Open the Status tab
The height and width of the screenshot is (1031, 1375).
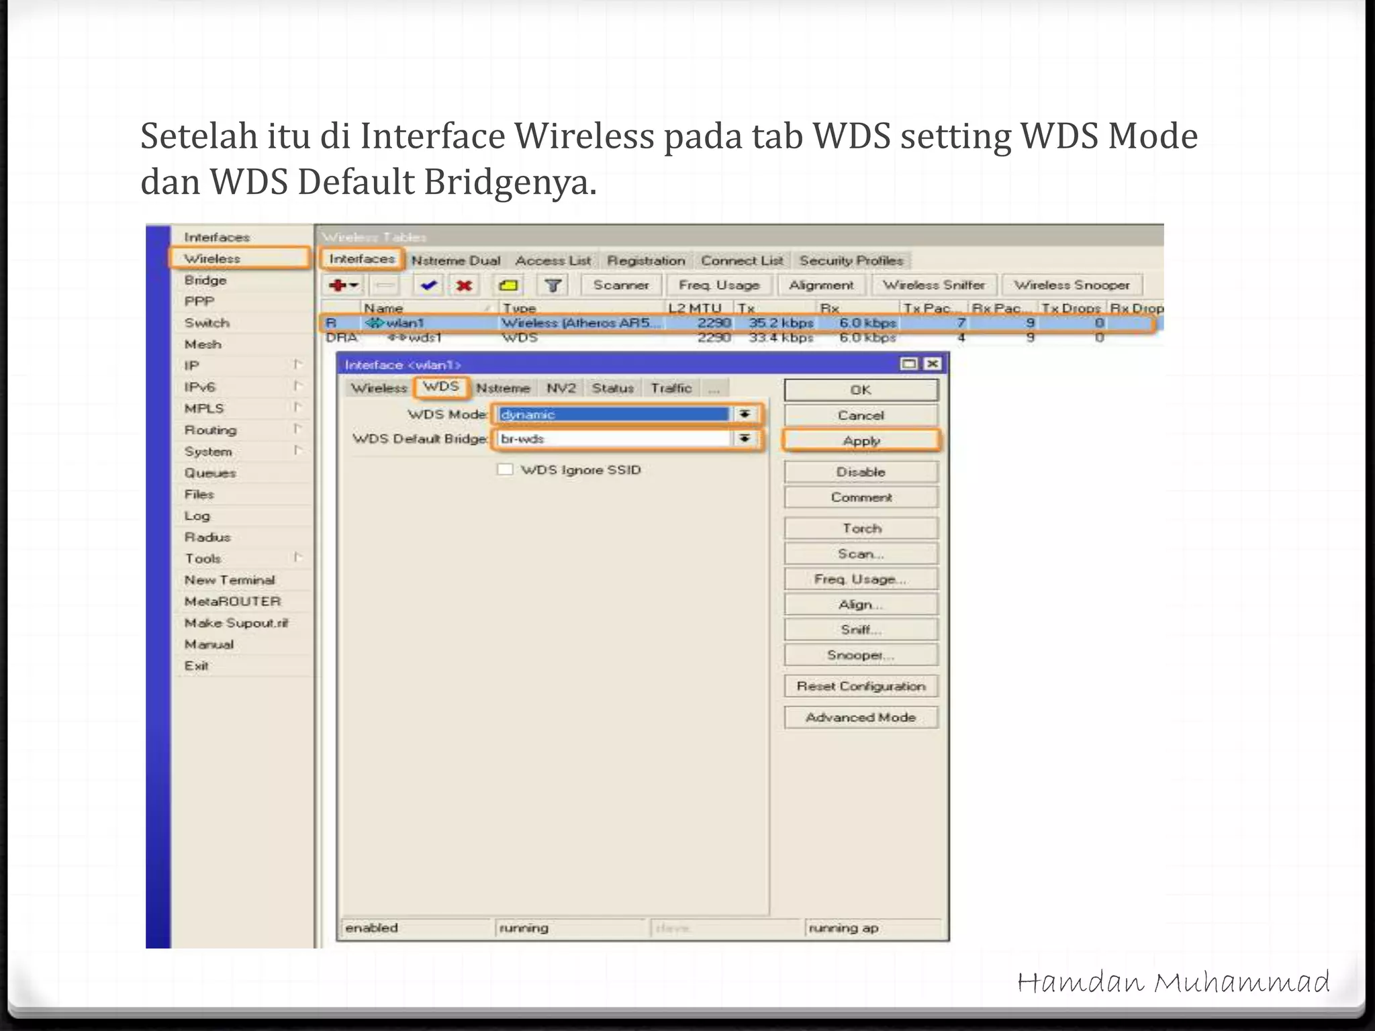pyautogui.click(x=612, y=388)
